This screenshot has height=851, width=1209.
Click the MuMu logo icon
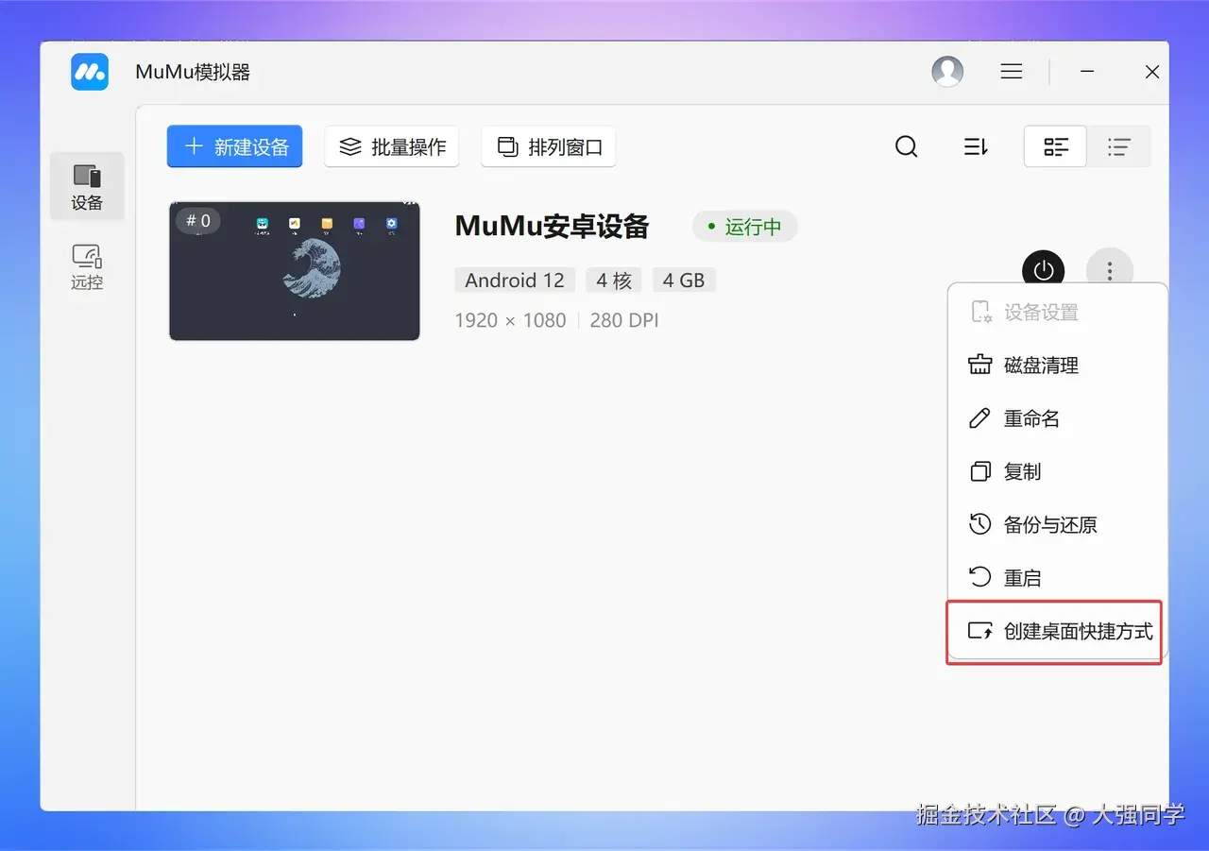point(90,72)
